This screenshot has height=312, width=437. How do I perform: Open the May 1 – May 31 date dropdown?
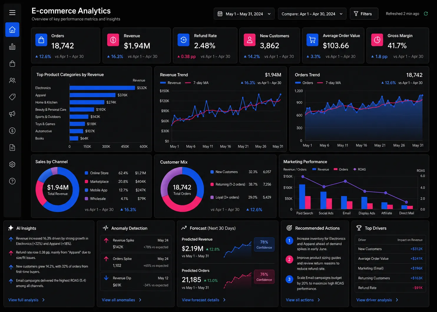tap(244, 14)
